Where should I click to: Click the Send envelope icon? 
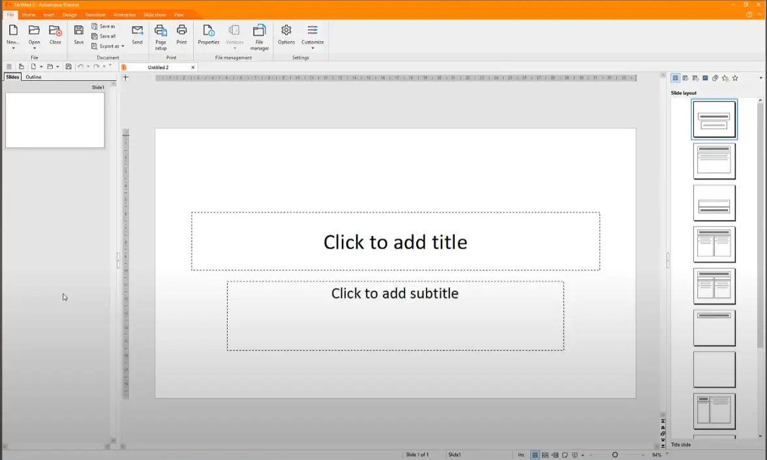pyautogui.click(x=137, y=34)
